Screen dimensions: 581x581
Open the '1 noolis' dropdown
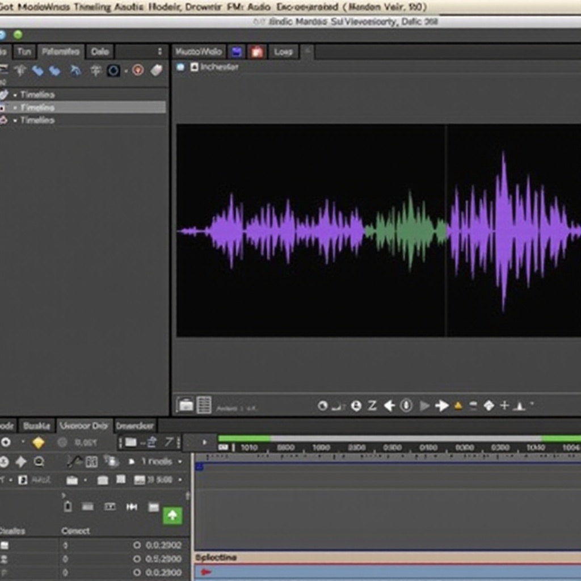(x=161, y=461)
